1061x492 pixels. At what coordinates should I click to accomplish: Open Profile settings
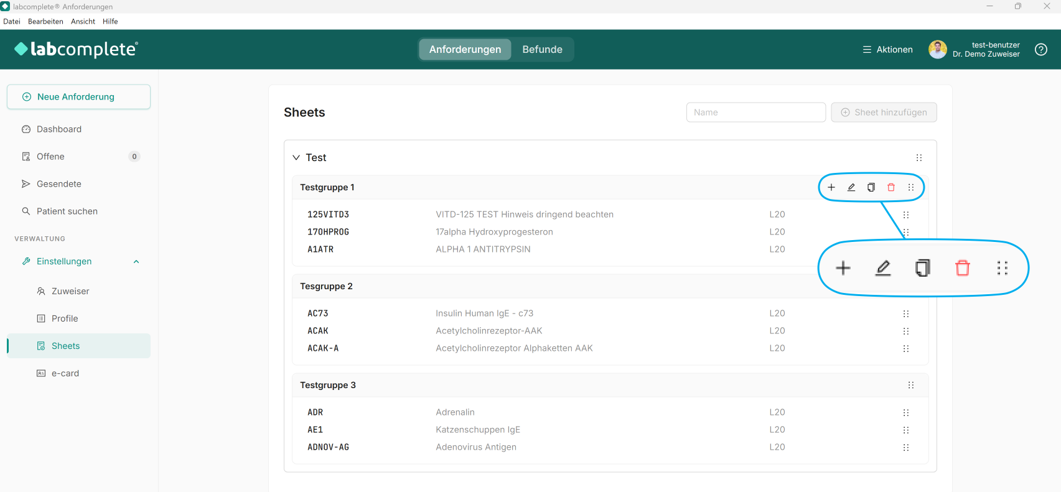click(78, 318)
